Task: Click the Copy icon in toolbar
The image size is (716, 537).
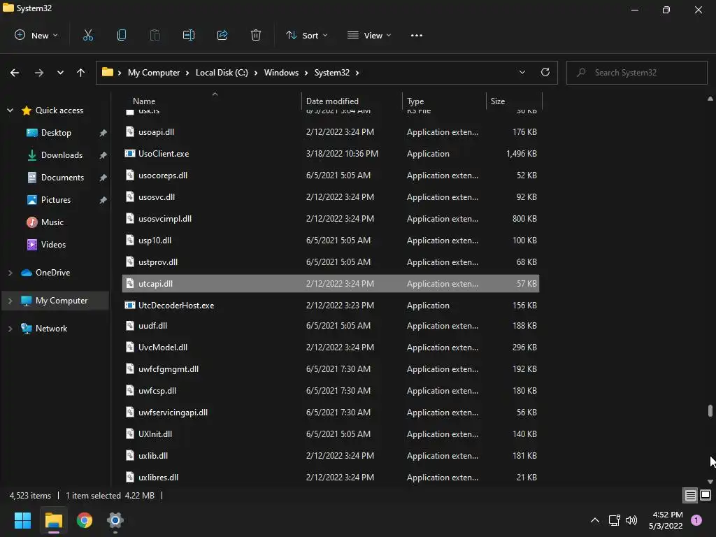Action: click(122, 35)
